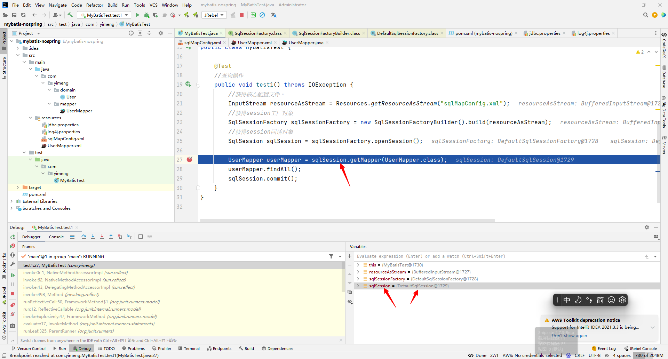Viewport: 668px width, 359px height.
Task: Click the red Stop icon in the main toolbar
Action: coord(242,15)
